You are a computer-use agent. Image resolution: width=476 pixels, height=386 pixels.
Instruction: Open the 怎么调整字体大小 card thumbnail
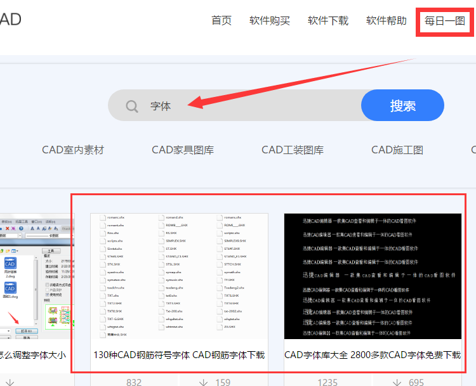click(x=37, y=276)
